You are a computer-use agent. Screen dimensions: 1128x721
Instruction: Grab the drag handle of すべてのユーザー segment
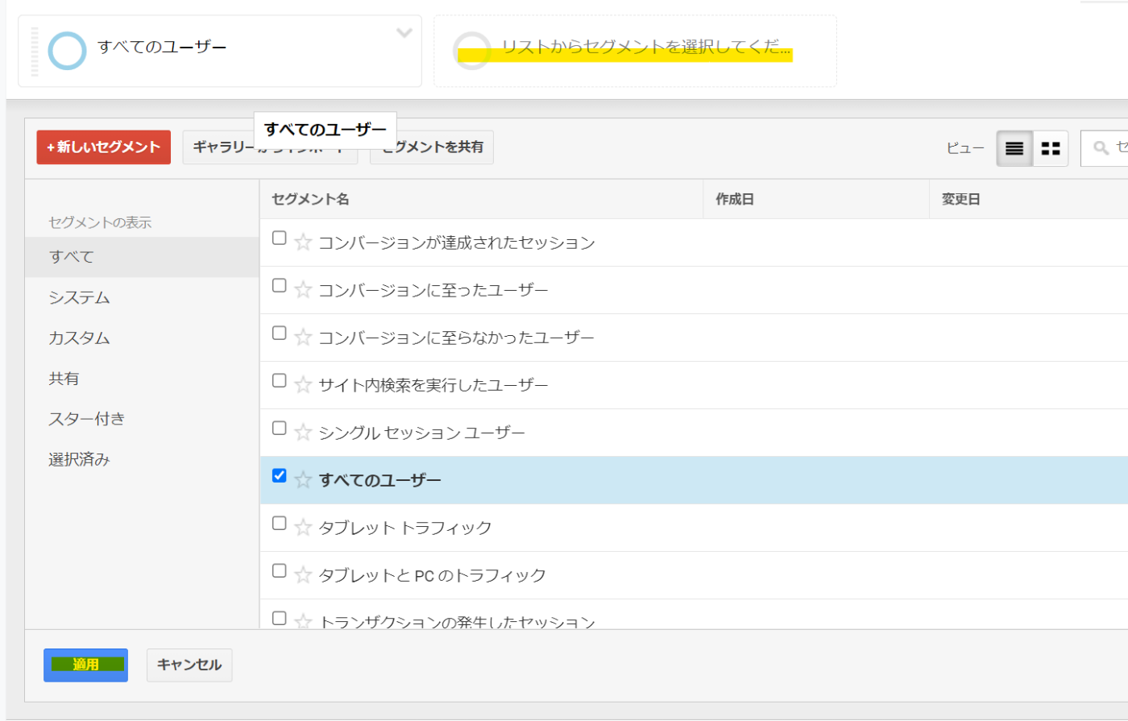(x=35, y=51)
